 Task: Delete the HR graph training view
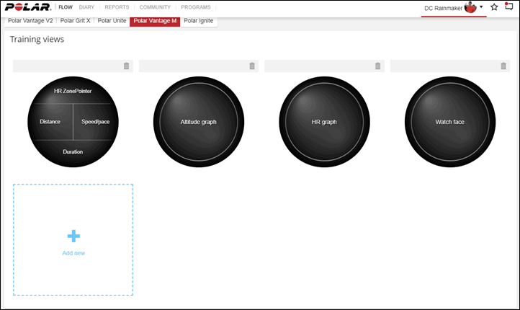(377, 66)
